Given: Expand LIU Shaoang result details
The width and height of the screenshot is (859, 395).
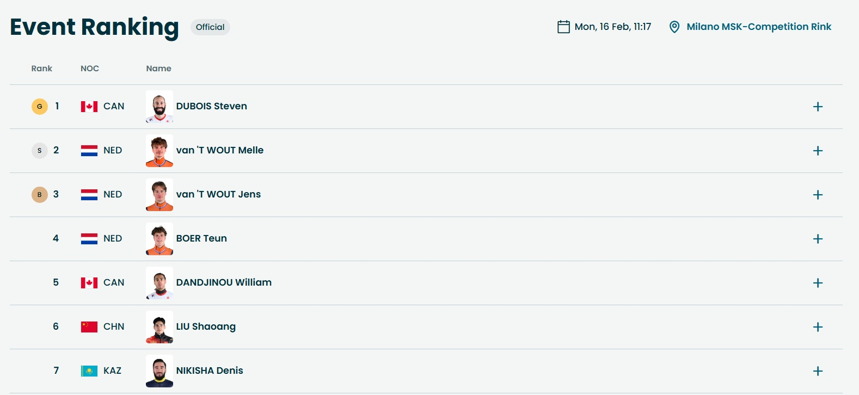Looking at the screenshot, I should [817, 327].
